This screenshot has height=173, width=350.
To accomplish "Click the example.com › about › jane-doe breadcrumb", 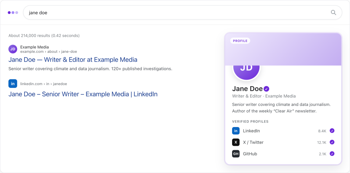I will coord(49,51).
